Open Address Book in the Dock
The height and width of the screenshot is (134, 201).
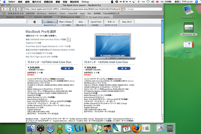coord(89,128)
